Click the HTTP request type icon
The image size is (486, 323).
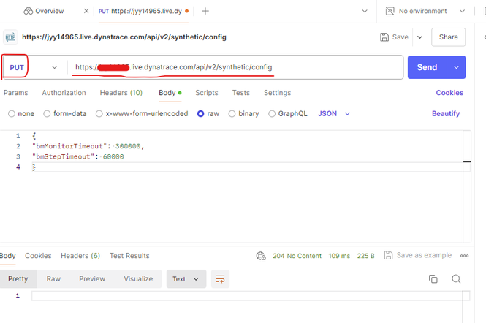[11, 37]
